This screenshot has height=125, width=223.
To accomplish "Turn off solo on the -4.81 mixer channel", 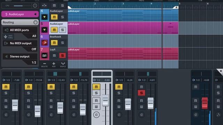I will (x=141, y=93).
